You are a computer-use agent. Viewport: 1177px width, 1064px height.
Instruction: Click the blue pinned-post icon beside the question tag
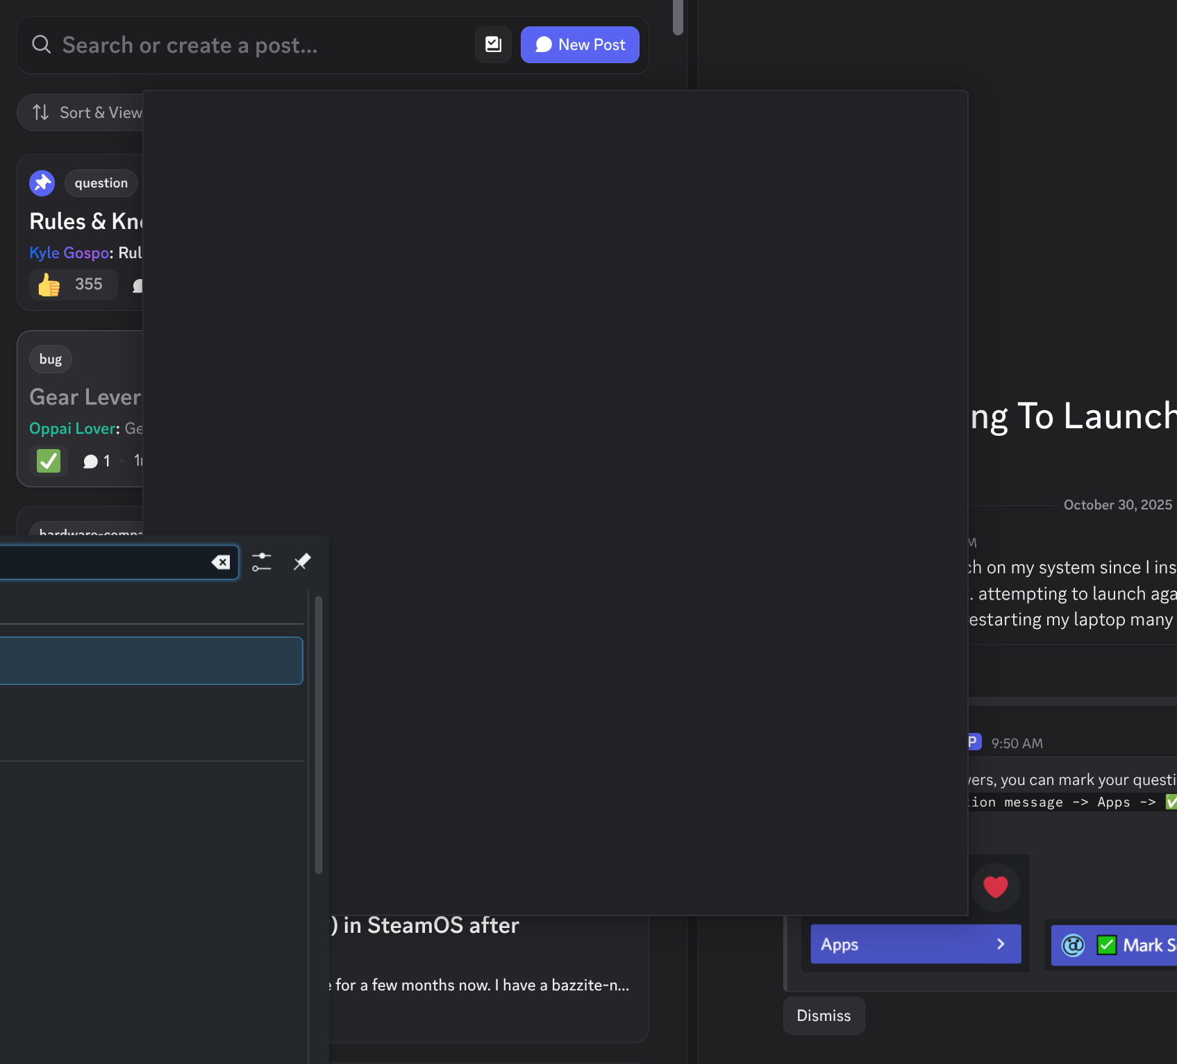click(42, 183)
